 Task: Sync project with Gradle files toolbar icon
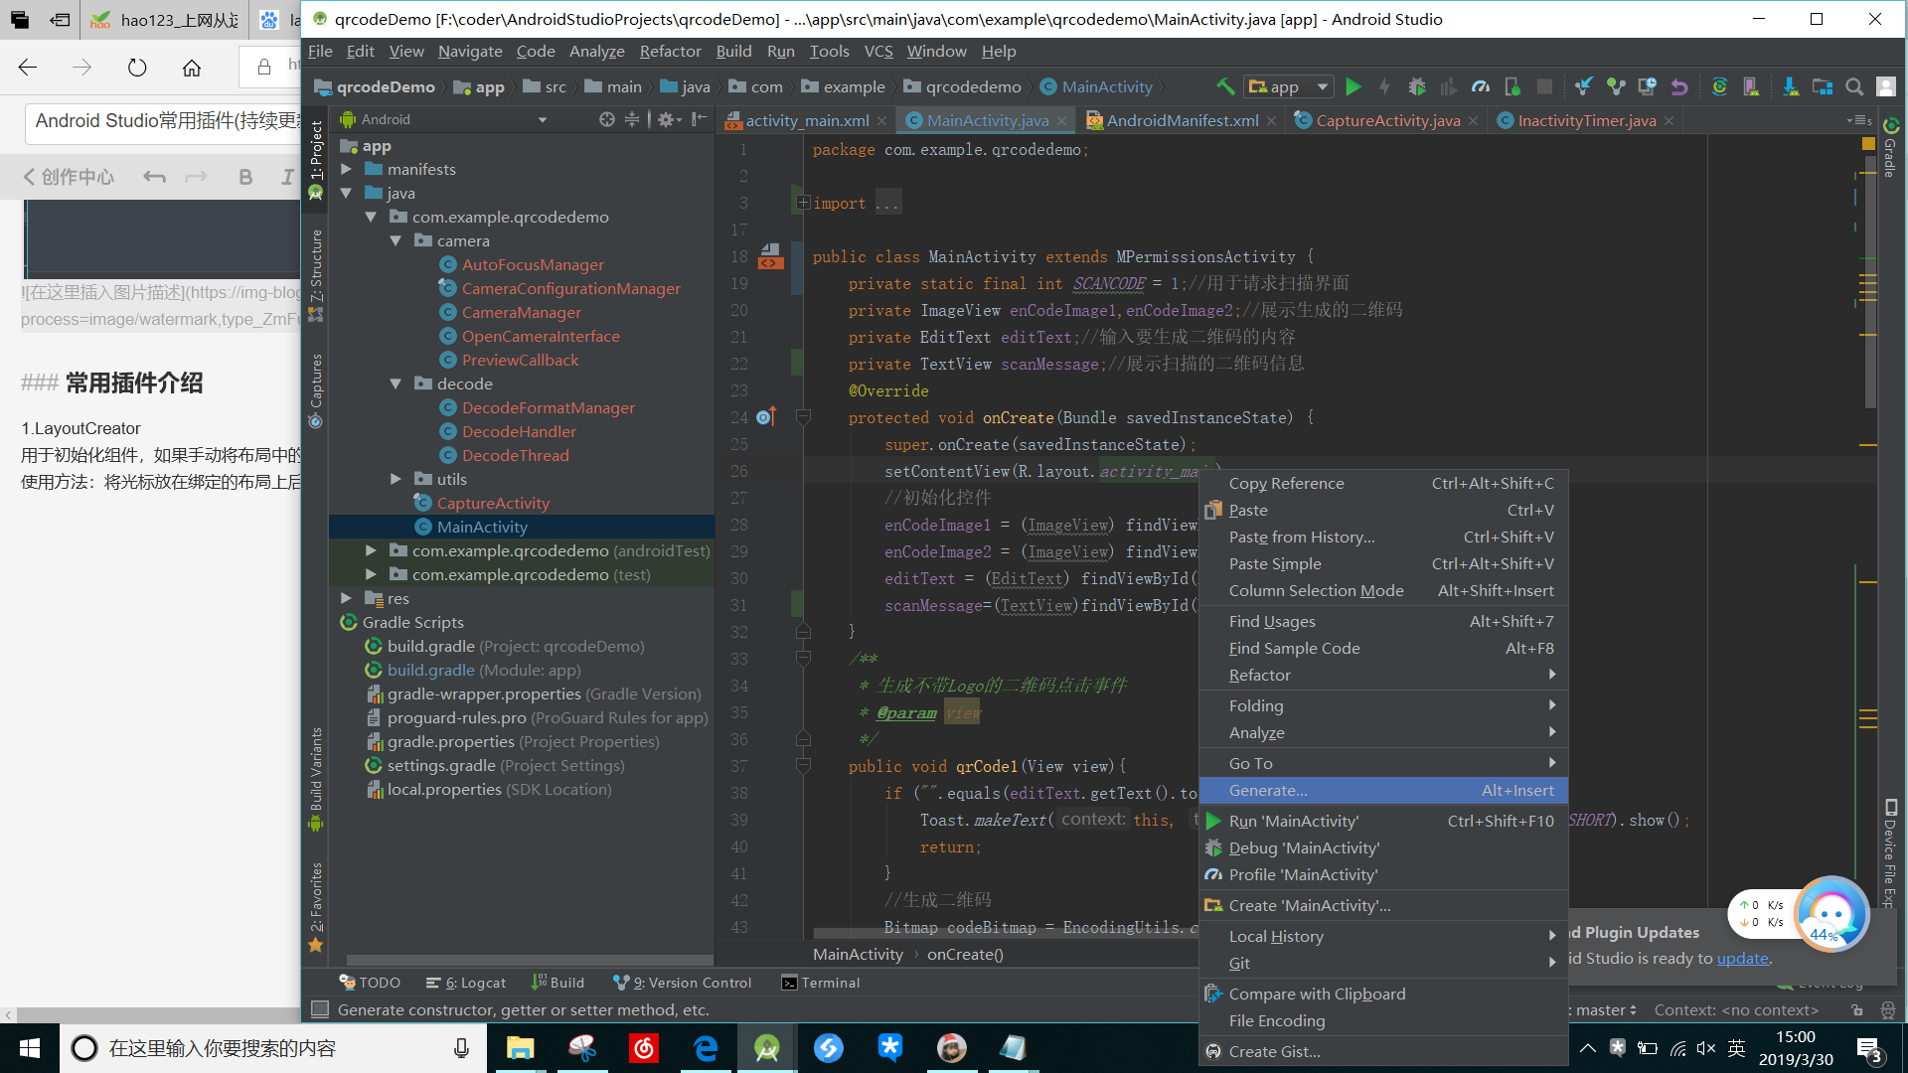pyautogui.click(x=1719, y=86)
